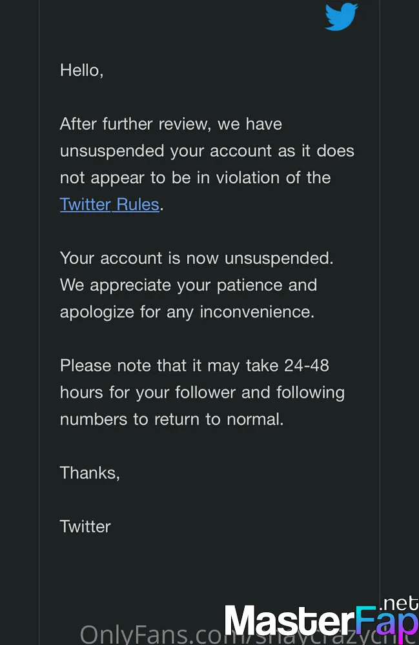The image size is (419, 645).
Task: Click the word "Fap" in the watermark
Action: [387, 622]
